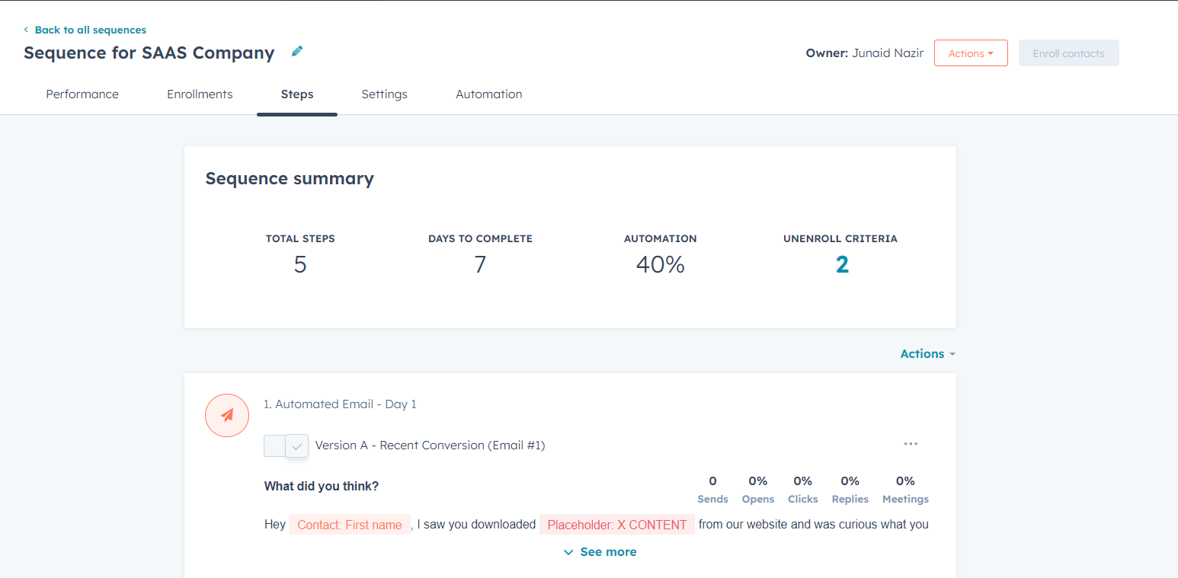The width and height of the screenshot is (1178, 578).
Task: Open the ellipsis options menu on Version A email
Action: click(x=911, y=444)
